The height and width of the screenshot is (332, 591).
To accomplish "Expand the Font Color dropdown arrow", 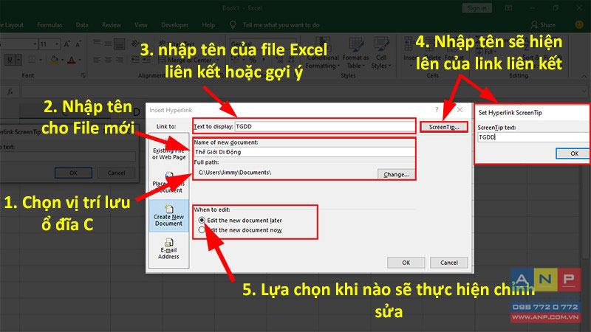I will click(x=79, y=60).
